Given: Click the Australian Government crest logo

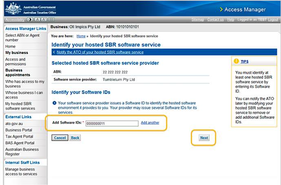Looking at the screenshot, I should [x=13, y=8].
